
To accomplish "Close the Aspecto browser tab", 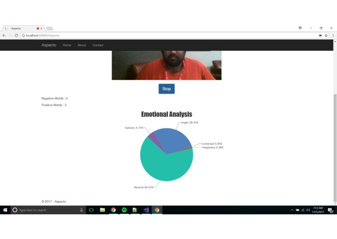I will [42, 28].
